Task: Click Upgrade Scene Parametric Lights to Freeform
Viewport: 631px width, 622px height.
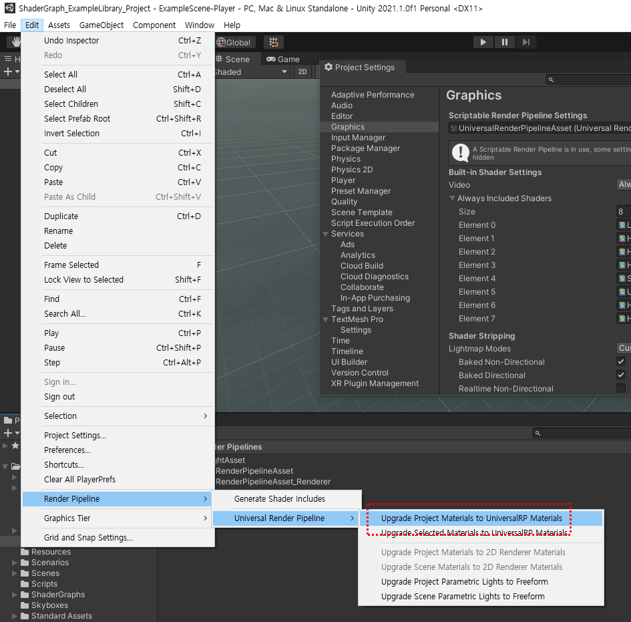Action: click(481, 596)
